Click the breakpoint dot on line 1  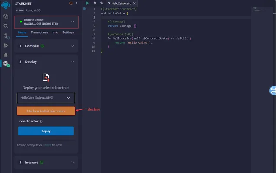[x=85, y=9]
